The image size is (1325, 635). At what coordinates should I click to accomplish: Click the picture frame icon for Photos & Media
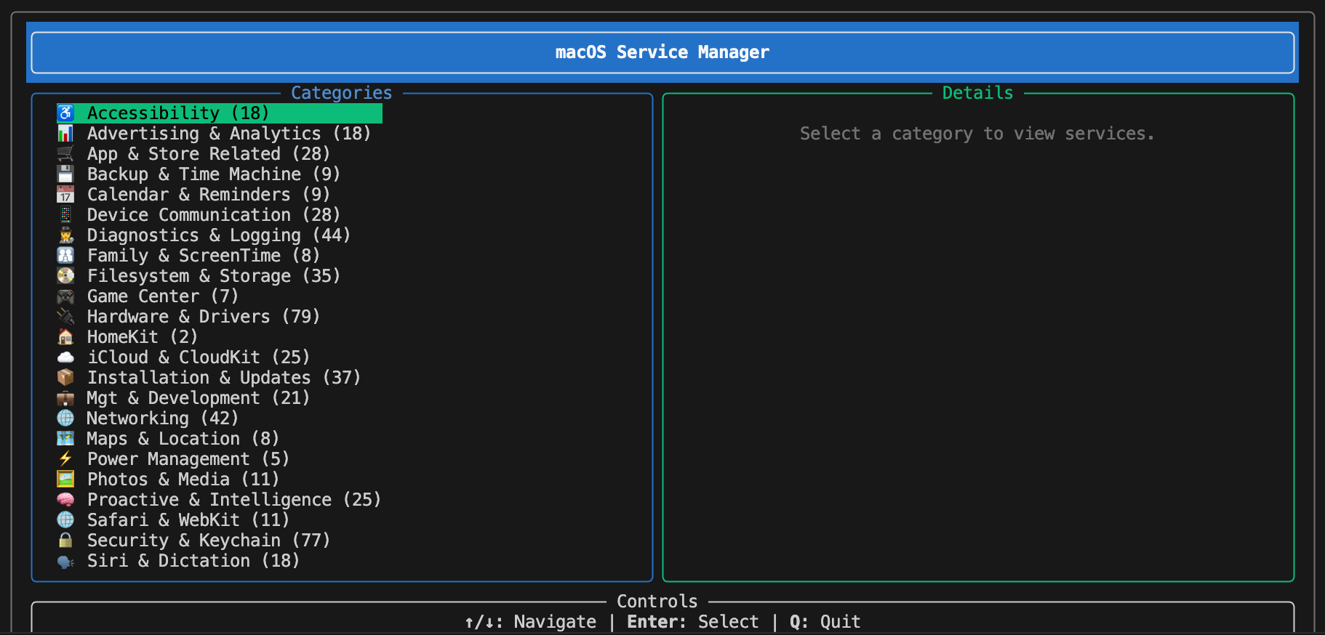pos(65,479)
